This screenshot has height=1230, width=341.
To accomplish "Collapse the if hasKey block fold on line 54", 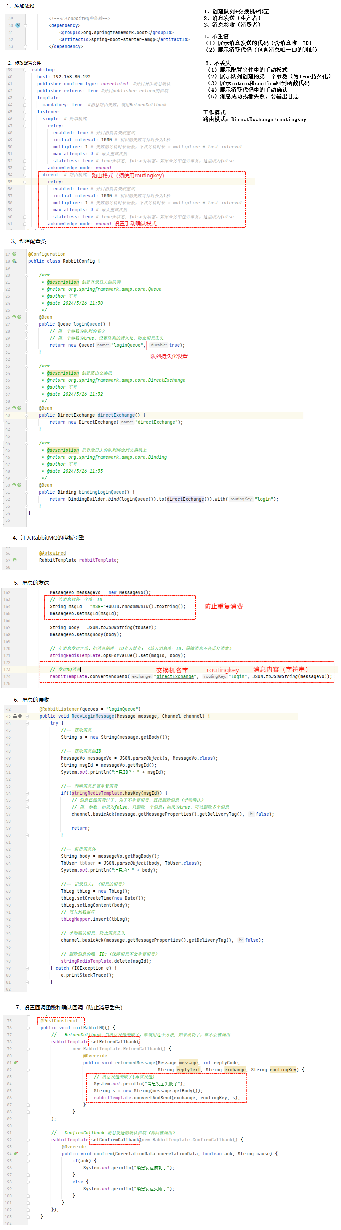I will (27, 793).
